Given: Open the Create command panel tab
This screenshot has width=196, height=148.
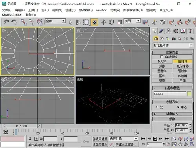Looking at the screenshot, I should point(154,31).
